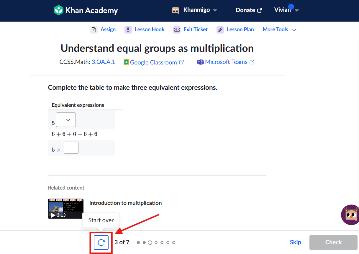Screen dimensions: 359x254
Task: Click the Microsoft Teams icon
Action: [x=201, y=62]
